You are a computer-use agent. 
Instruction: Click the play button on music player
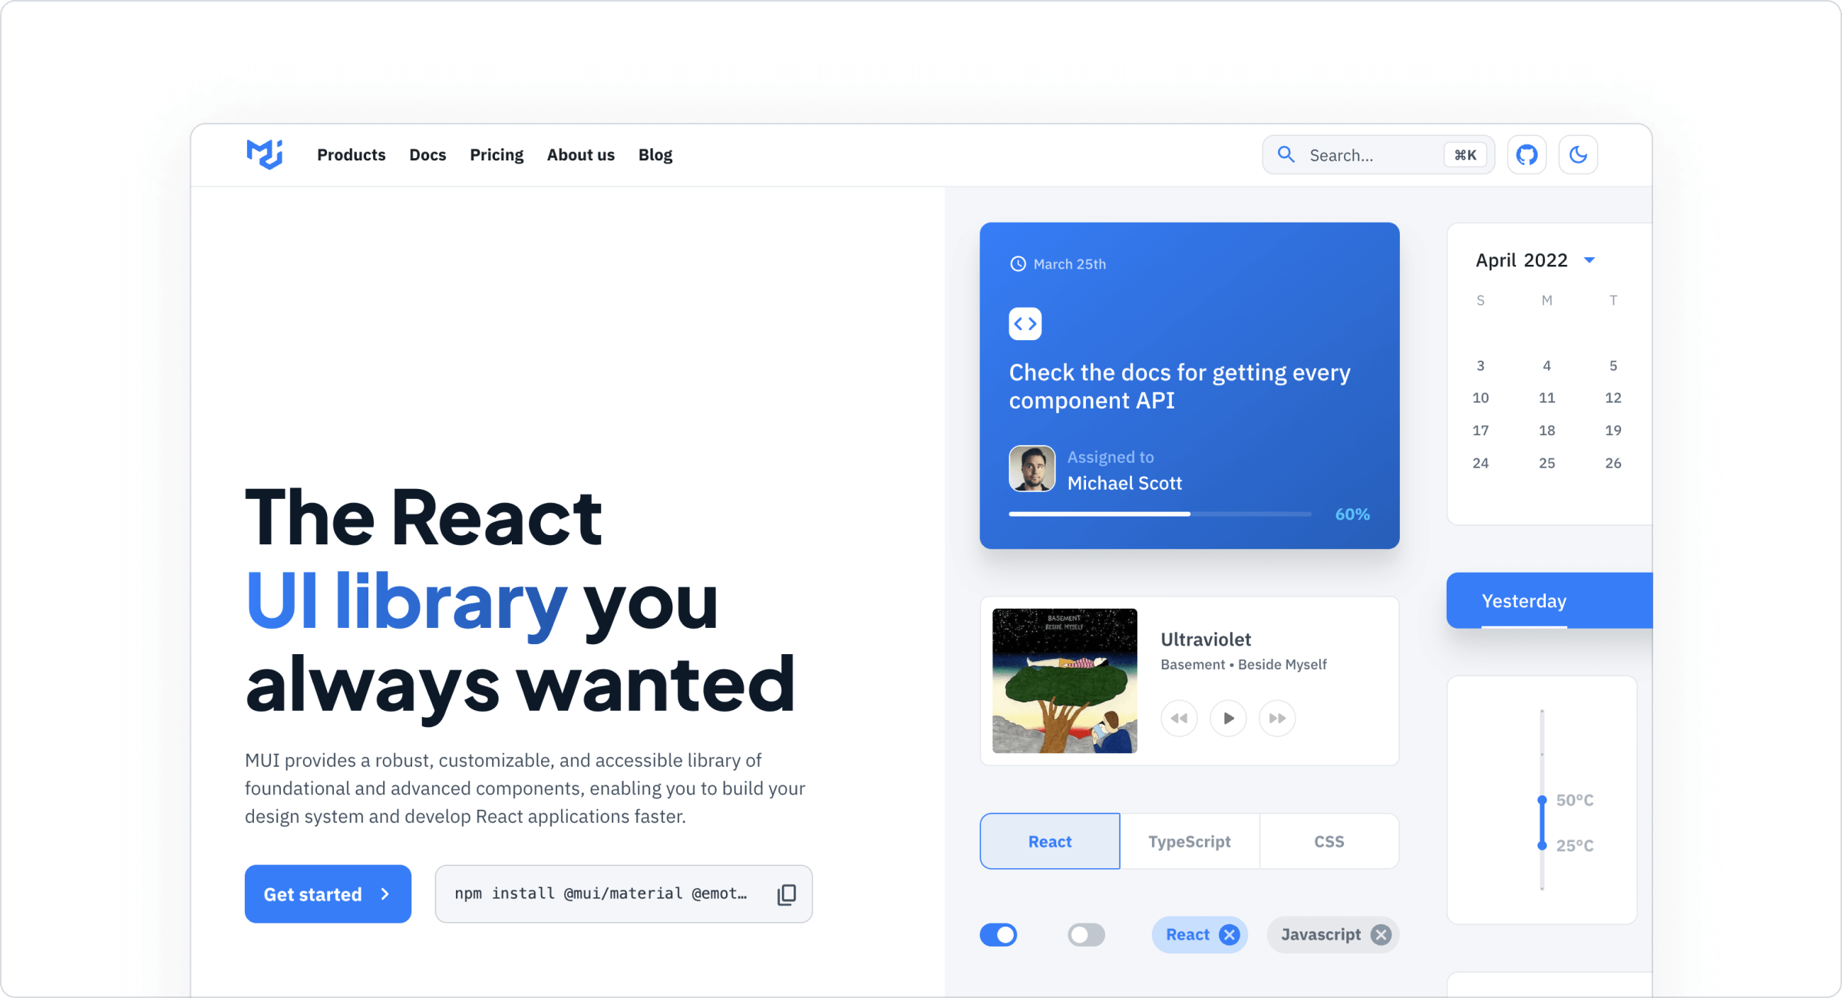(x=1230, y=718)
